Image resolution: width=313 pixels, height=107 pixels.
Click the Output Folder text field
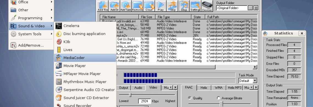231,8
